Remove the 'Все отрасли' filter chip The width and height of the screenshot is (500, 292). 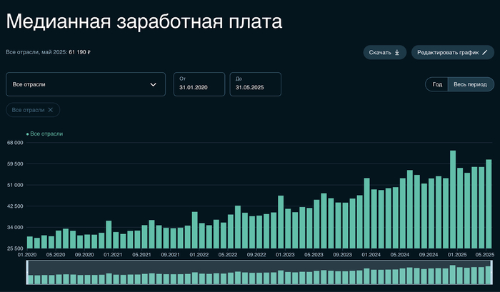coord(51,110)
